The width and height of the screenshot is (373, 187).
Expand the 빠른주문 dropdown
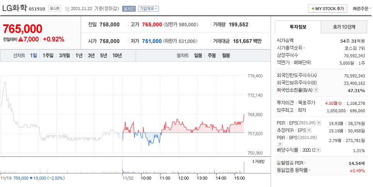coord(362,9)
